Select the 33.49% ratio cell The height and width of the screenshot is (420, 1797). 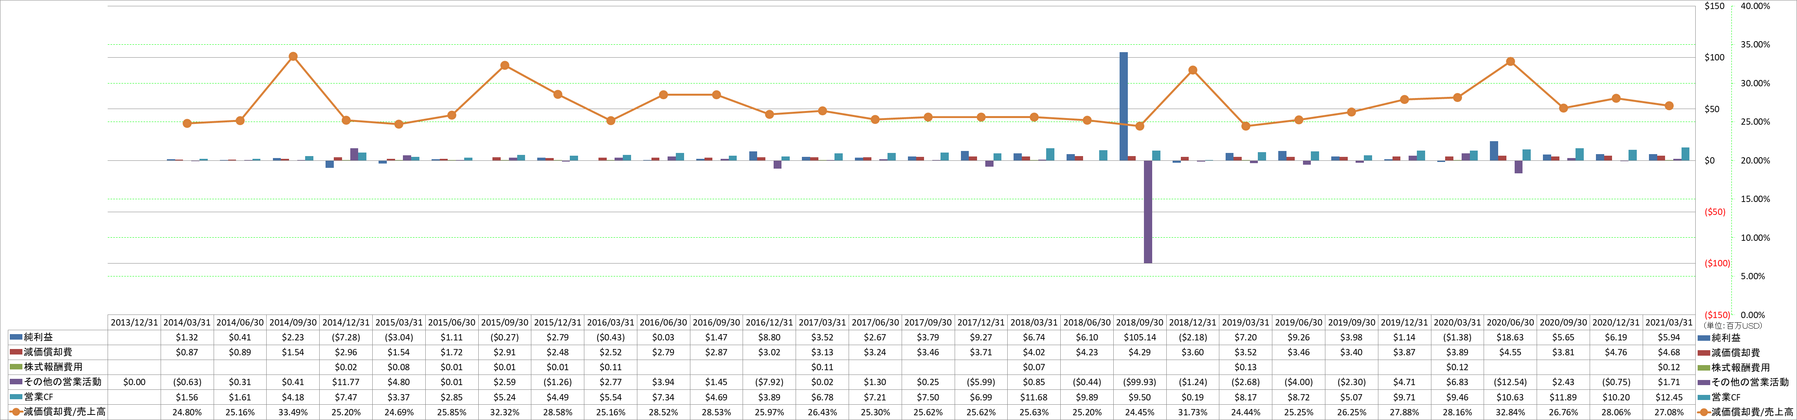tap(293, 412)
